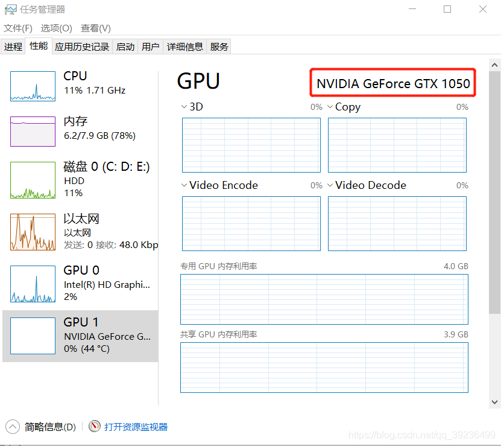Collapse details via the 简略信息 arrow icon
The width and height of the screenshot is (501, 446).
pyautogui.click(x=13, y=427)
